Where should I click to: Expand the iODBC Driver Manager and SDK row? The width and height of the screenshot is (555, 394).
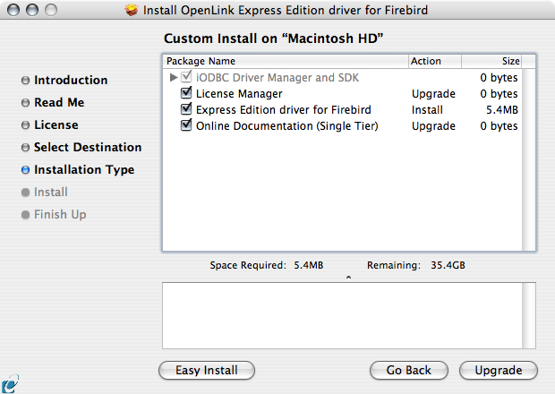coord(174,78)
